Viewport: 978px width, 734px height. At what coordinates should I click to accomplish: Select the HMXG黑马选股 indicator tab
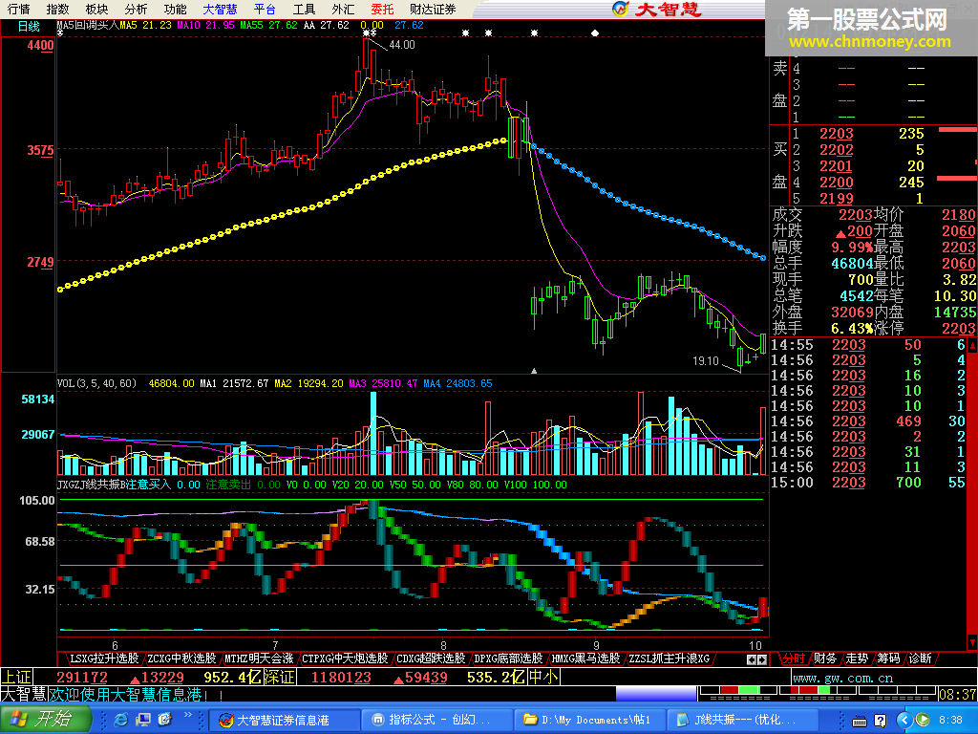(585, 658)
